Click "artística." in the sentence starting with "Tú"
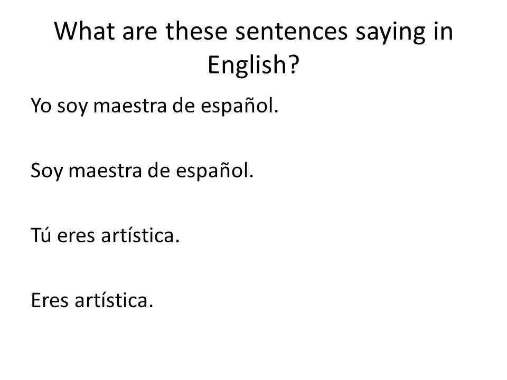 140,234
